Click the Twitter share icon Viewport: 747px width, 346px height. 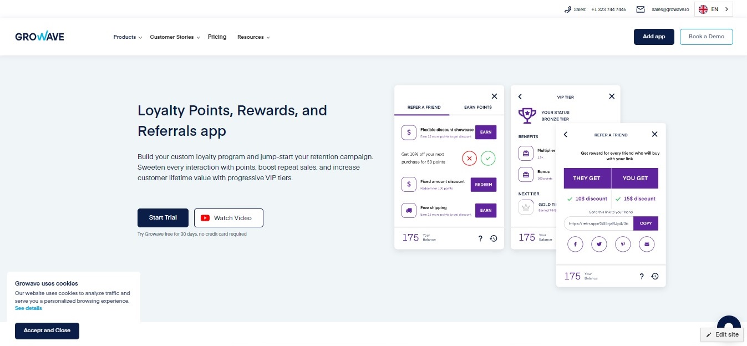pos(599,244)
